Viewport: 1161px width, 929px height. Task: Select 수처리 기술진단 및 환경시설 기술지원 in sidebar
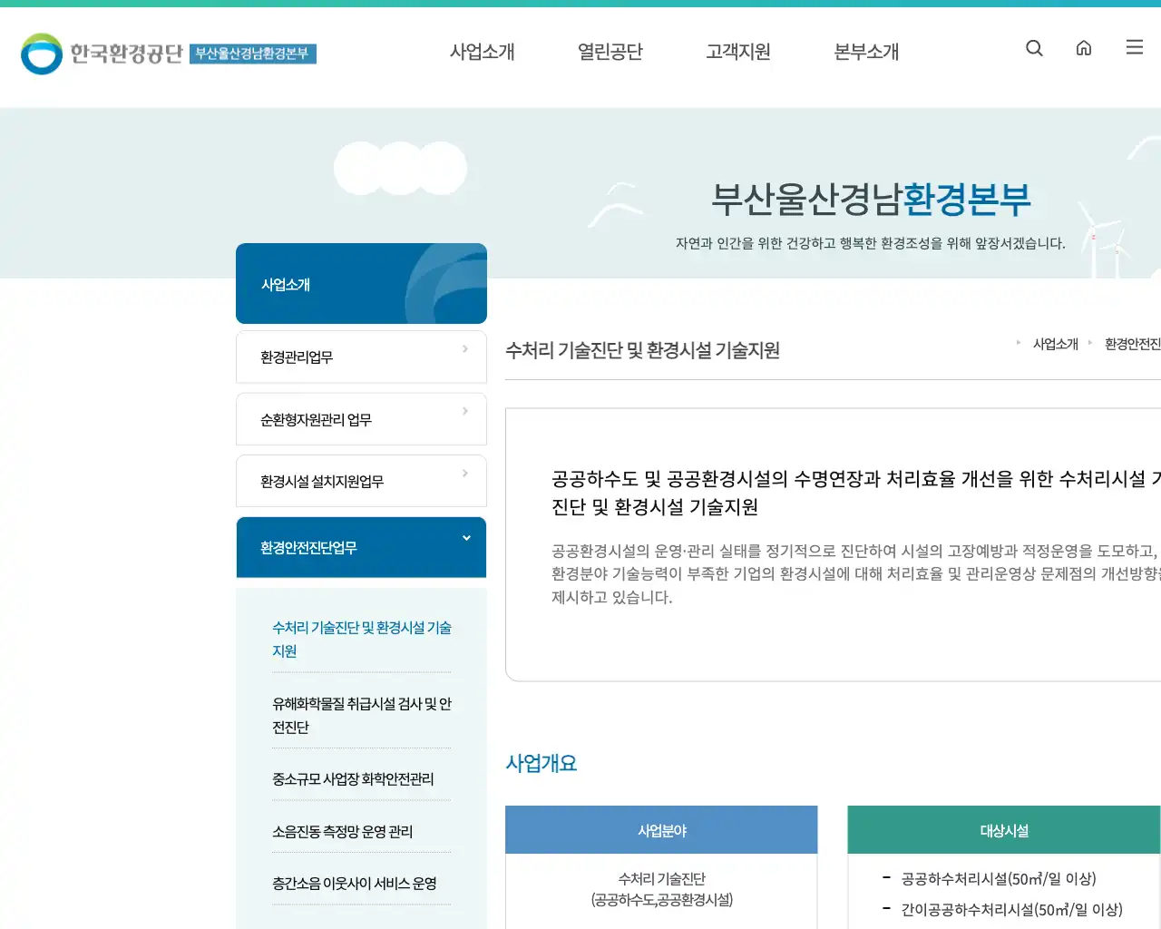[361, 639]
